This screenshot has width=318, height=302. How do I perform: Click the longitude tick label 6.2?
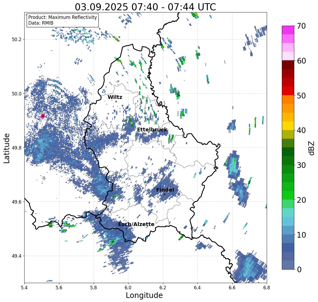coord(163,287)
